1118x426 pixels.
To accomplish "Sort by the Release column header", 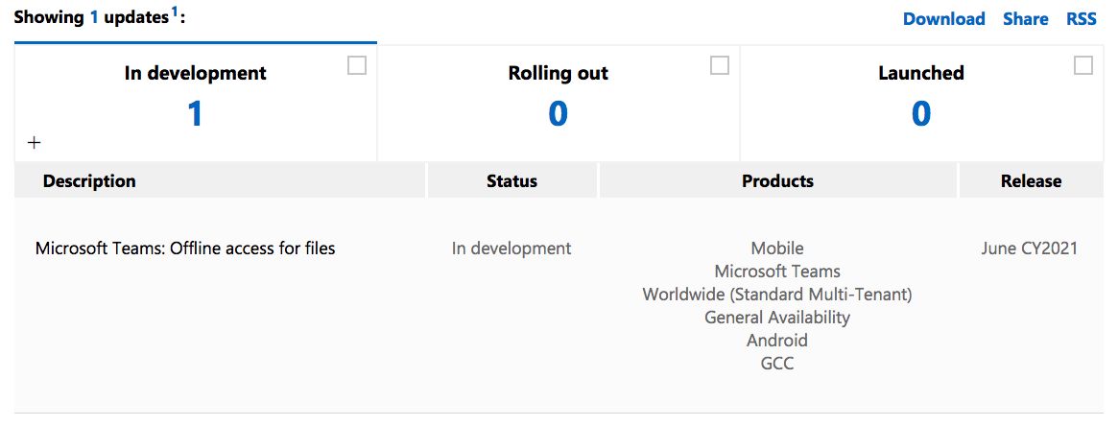I will [x=1031, y=181].
